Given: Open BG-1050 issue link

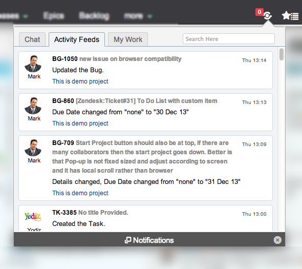Looking at the screenshot, I should (64, 58).
